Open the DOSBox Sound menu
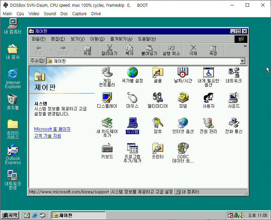This screenshot has width=271, height=220. (50, 14)
